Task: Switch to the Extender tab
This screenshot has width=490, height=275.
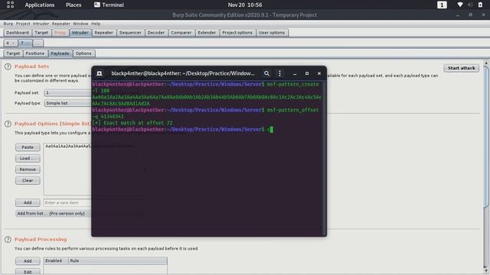Action: click(207, 33)
